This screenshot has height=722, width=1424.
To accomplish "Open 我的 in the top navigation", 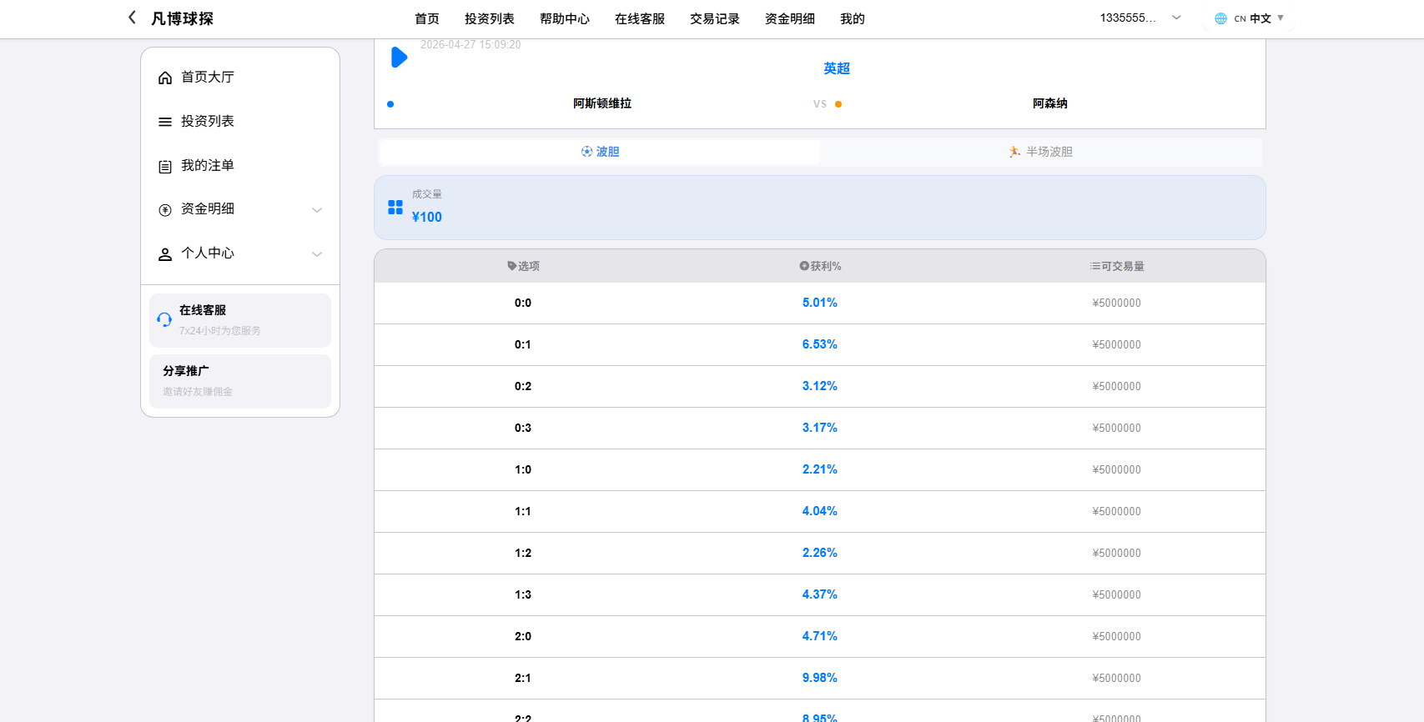I will tap(853, 18).
